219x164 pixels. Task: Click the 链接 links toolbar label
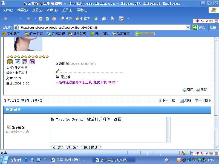213,27
